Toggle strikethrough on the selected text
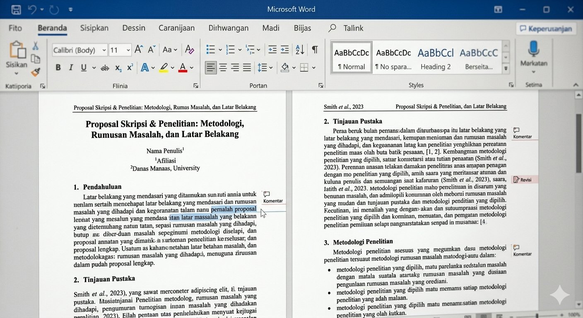583x318 pixels. [105, 68]
